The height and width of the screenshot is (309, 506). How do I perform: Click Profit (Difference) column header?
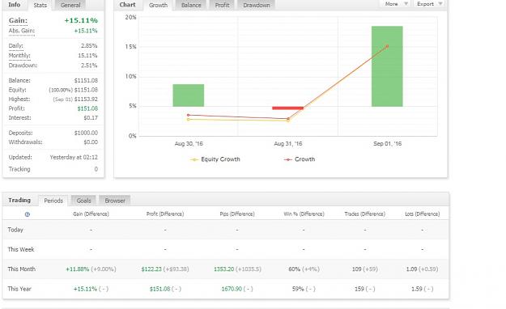coord(165,214)
